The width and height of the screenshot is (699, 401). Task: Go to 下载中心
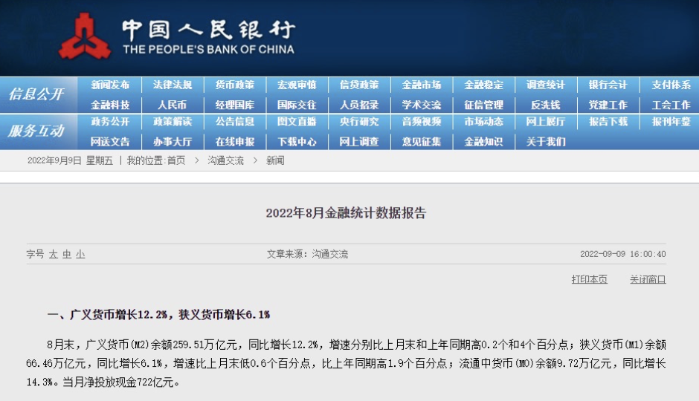tap(297, 142)
